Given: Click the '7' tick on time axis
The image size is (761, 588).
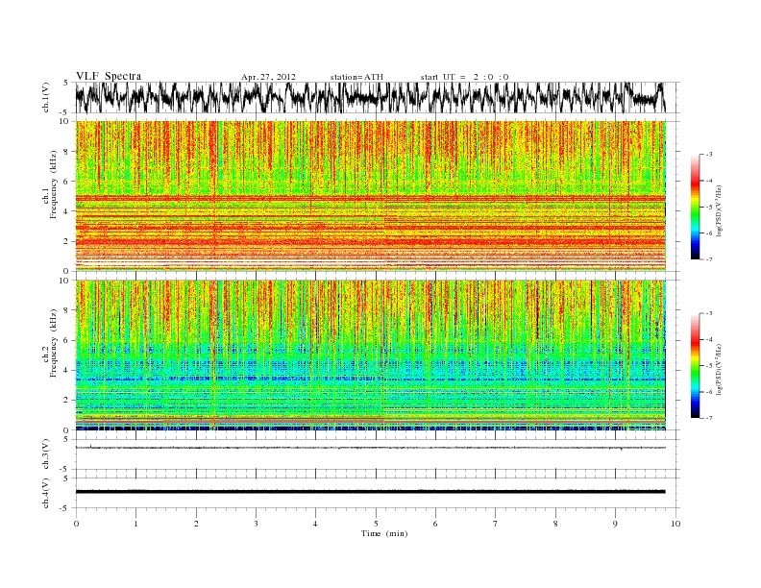Looking at the screenshot, I should (496, 524).
